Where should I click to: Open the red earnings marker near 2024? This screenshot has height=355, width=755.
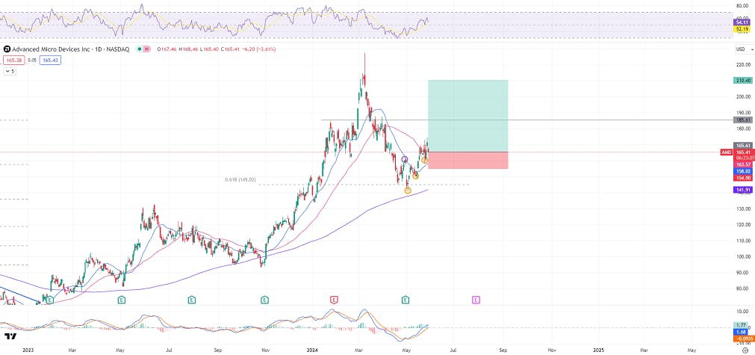[x=334, y=300]
